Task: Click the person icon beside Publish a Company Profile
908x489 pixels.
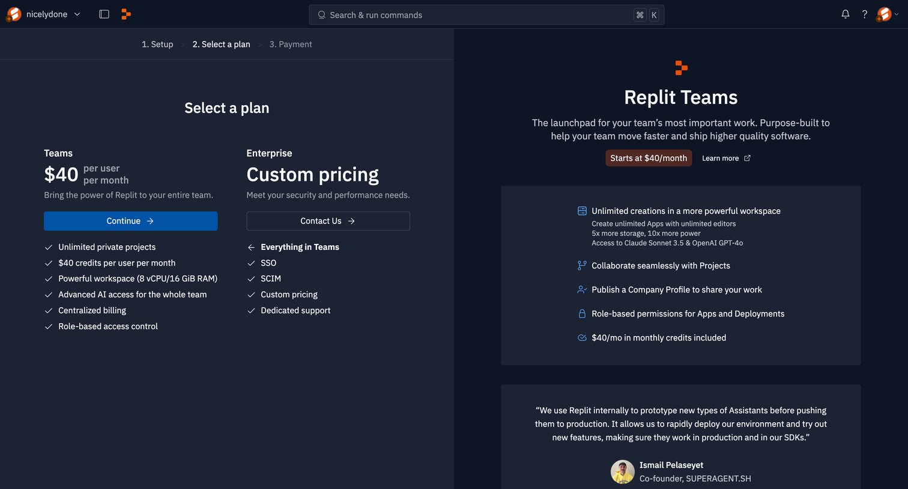Action: 582,290
